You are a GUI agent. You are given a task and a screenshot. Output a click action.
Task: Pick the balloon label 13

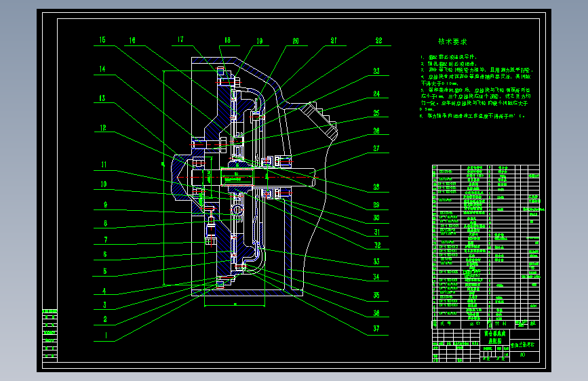[x=102, y=98]
